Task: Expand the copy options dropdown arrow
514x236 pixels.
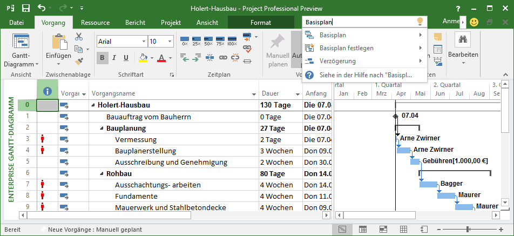Action: pyautogui.click(x=87, y=50)
